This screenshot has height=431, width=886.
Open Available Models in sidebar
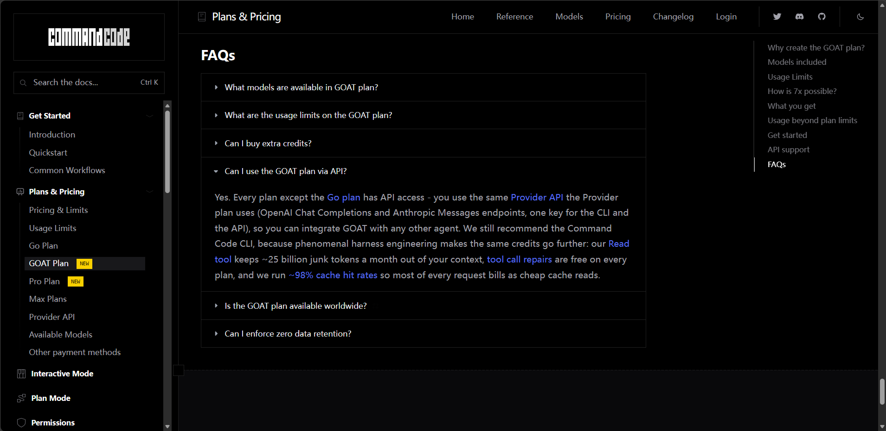point(60,335)
